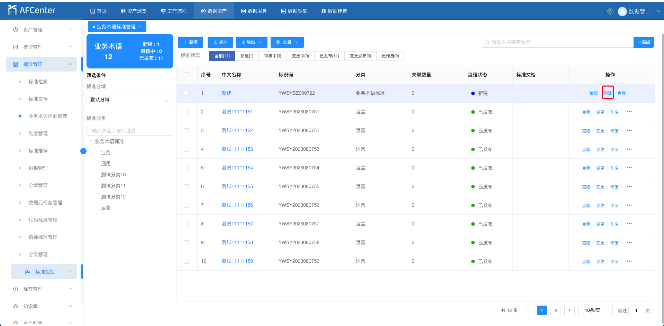Check the box for row 测试11111159

pos(186,261)
